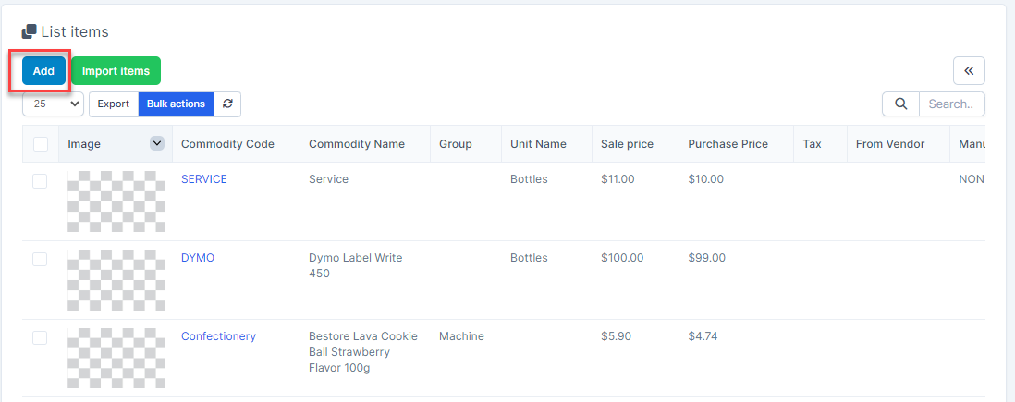The height and width of the screenshot is (402, 1015).
Task: Check the SERVICE row checkbox
Action: coord(40,181)
